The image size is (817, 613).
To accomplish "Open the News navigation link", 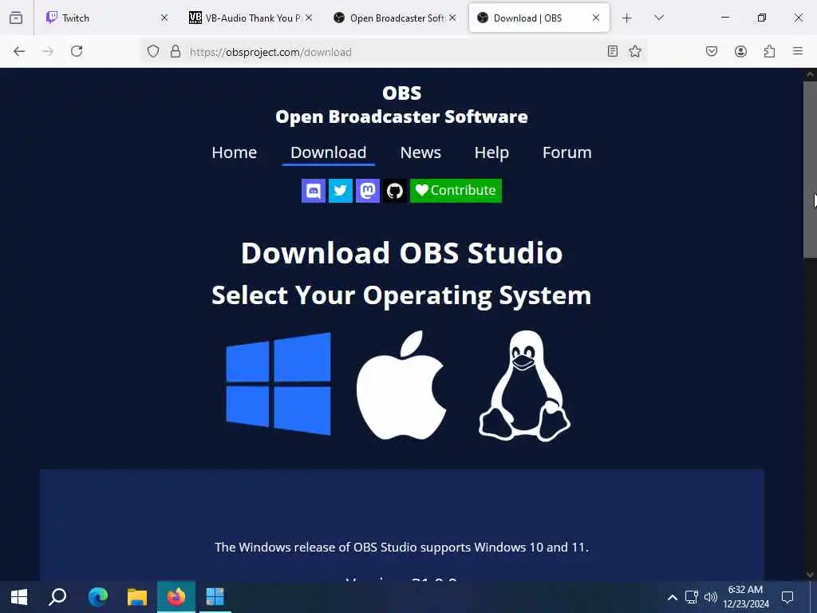I will tap(420, 152).
